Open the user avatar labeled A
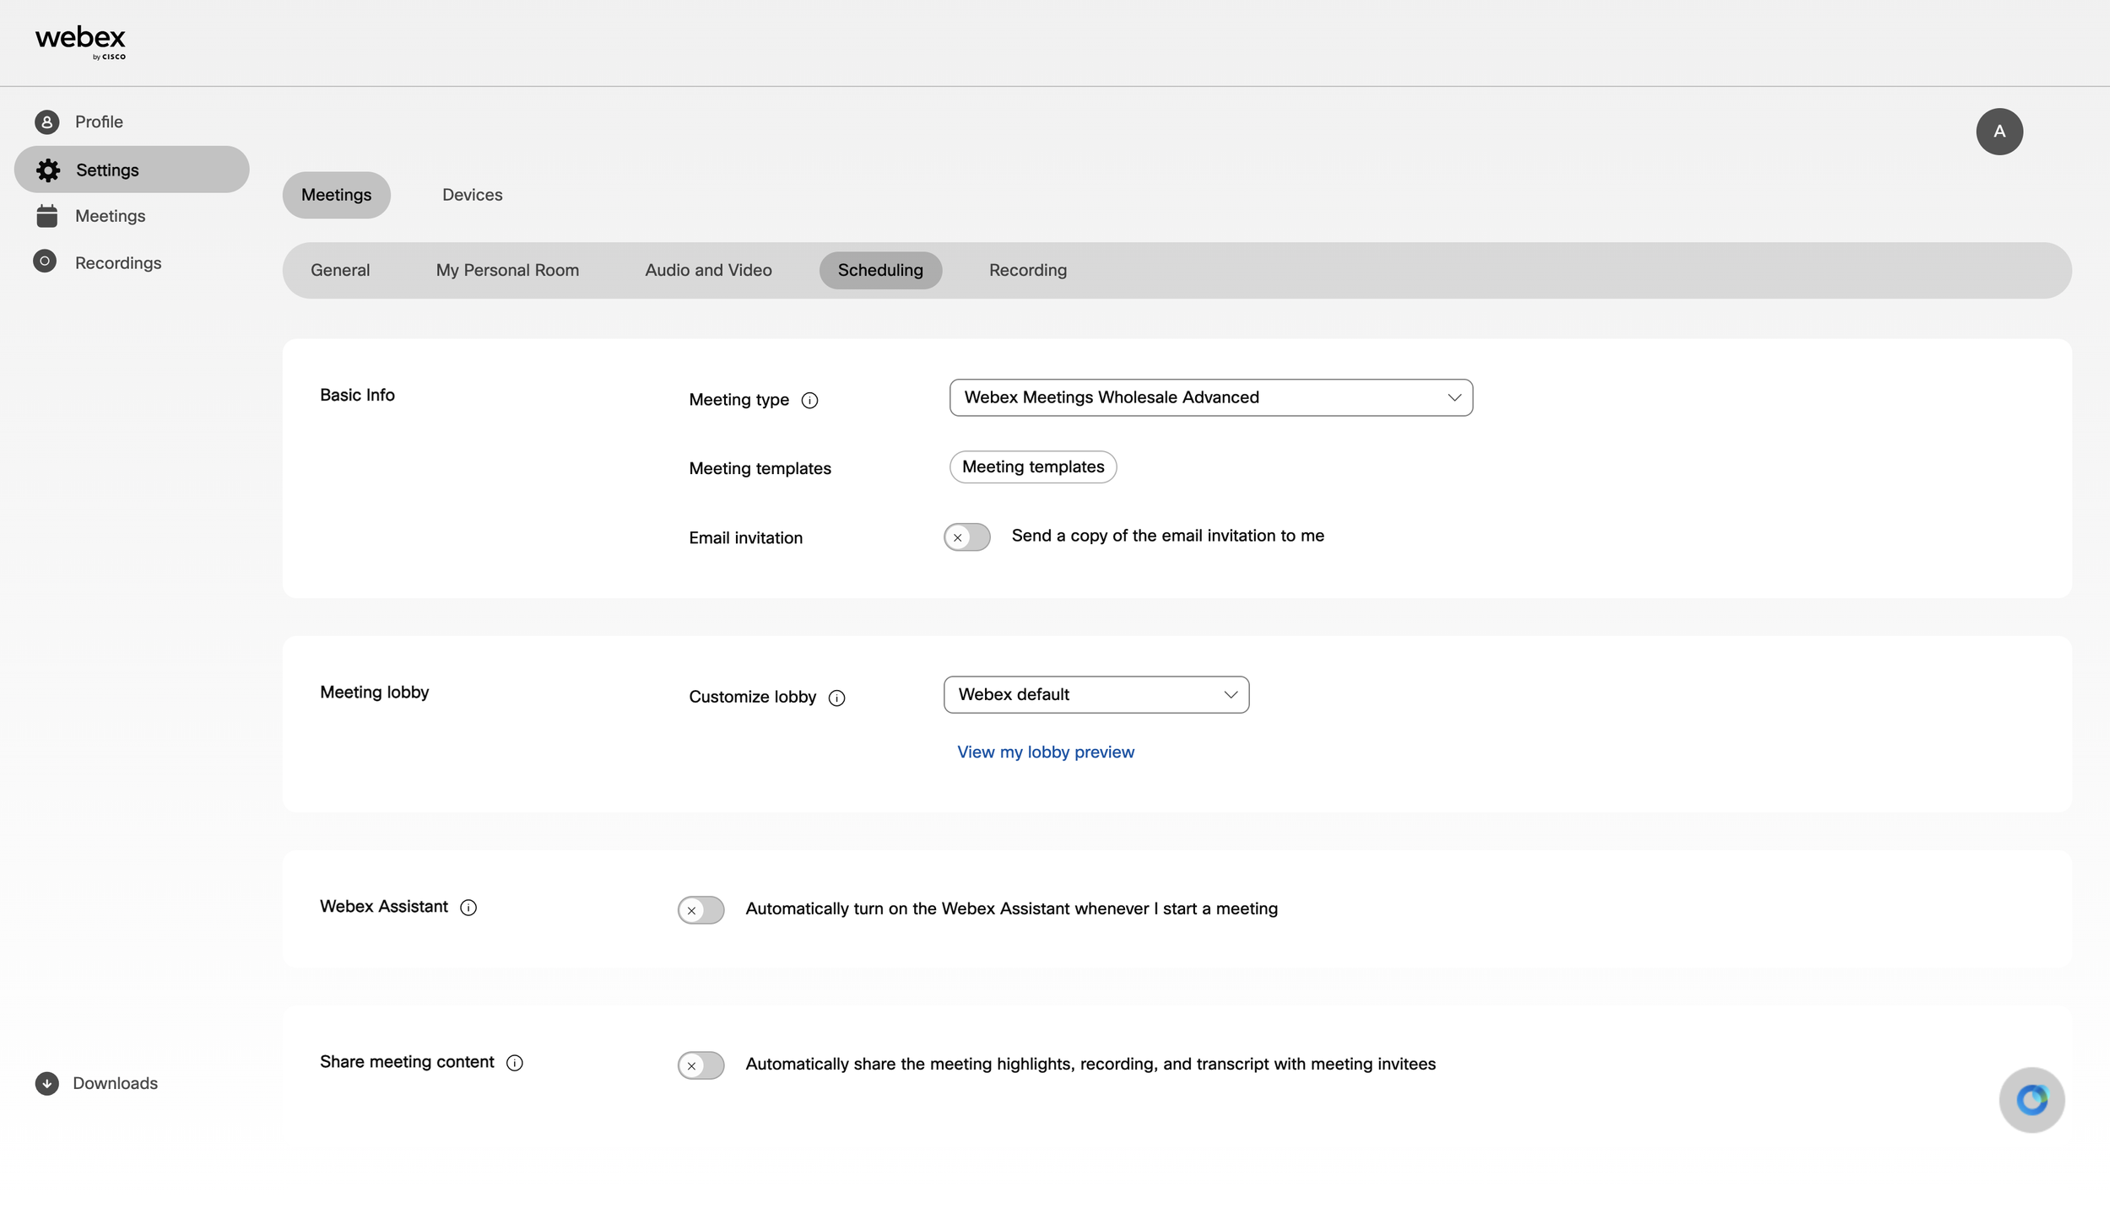 point(1999,132)
